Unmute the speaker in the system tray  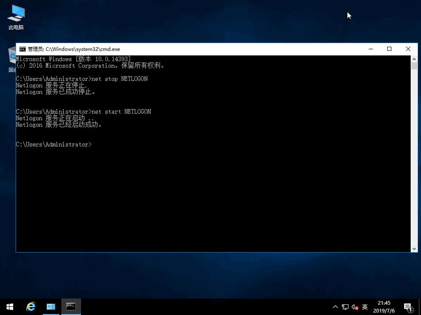[354, 307]
